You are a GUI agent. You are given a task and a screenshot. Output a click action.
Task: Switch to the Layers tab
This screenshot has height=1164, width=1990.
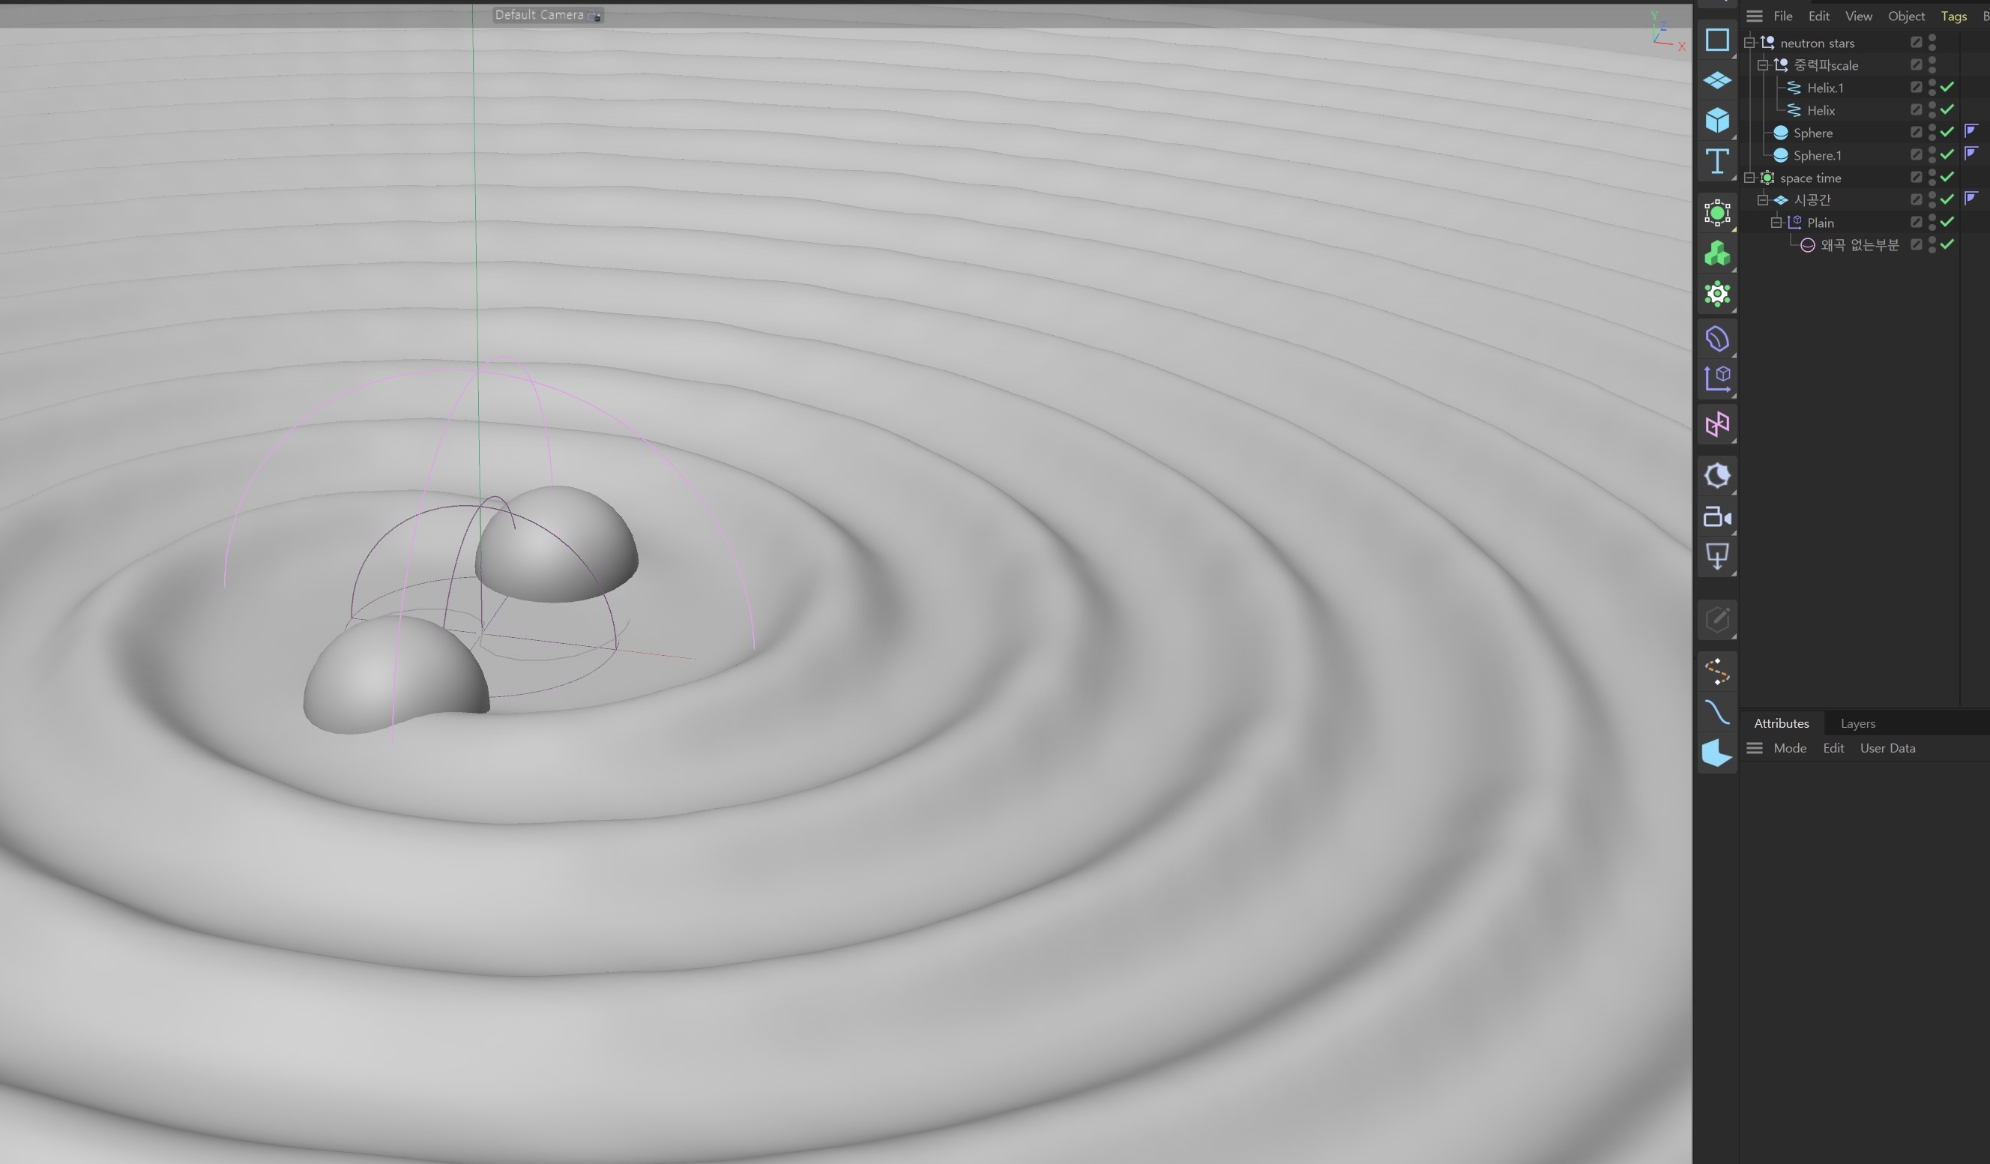[x=1857, y=723]
